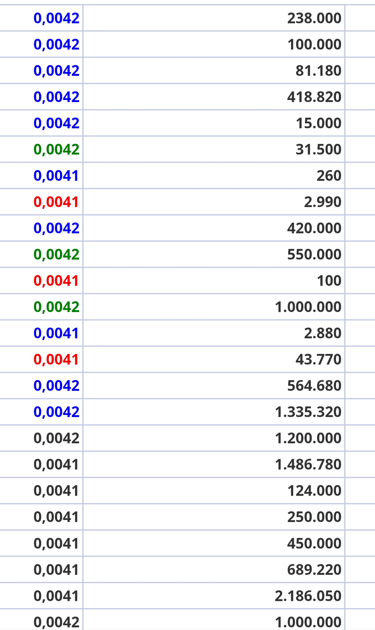The height and width of the screenshot is (630, 375).
Task: Click the red 0,0041 price beside 43.770
Action: 56,359
